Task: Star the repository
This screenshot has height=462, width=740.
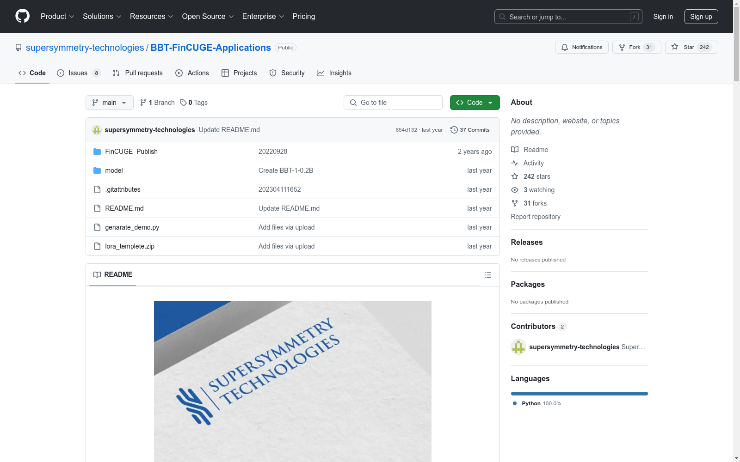Action: click(x=691, y=47)
